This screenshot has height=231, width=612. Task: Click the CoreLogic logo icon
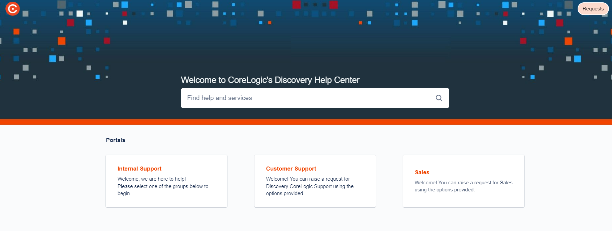coord(12,9)
